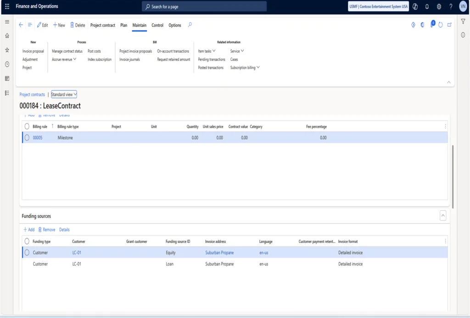Open the Project contract tab
470x318 pixels.
tap(102, 25)
